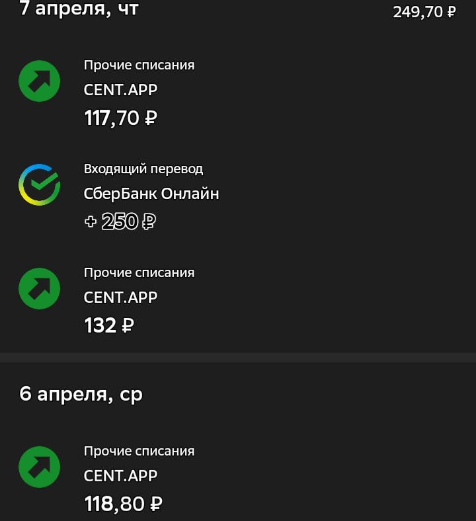This screenshot has height=521, width=476.
Task: Tap the "Входящий перевод" label
Action: pyautogui.click(x=143, y=169)
